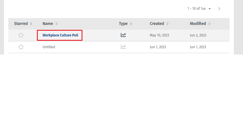The image size is (243, 132).
Task: Sort by the Type column
Action: 131,24
